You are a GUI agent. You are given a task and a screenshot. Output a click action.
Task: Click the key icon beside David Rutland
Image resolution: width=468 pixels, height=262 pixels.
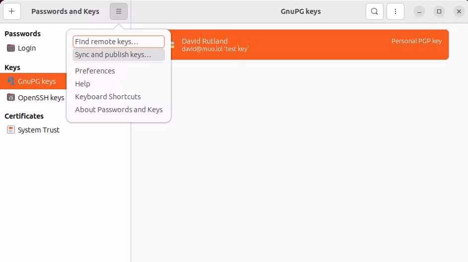coord(172,45)
